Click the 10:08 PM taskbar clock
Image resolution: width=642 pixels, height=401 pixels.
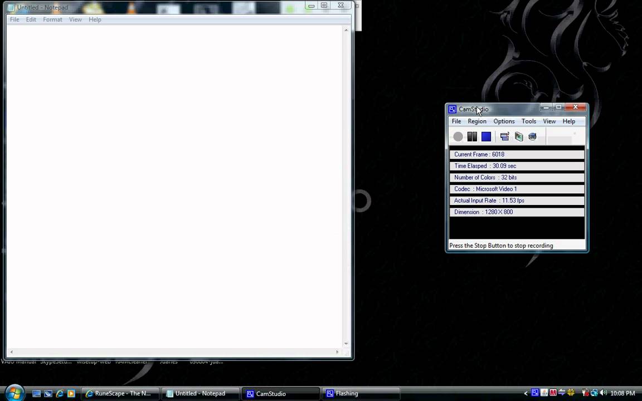[x=622, y=393]
